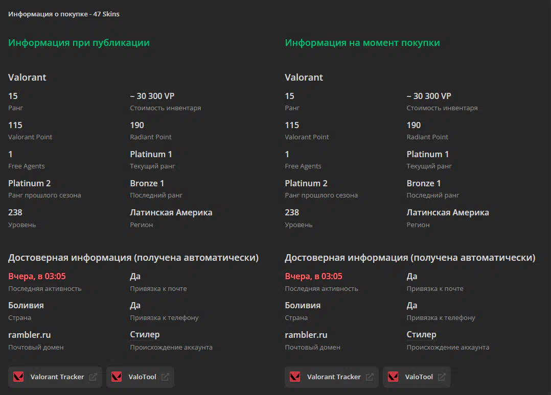Screen dimensions: 551x395
Task: Select left 'Достоверная информация (получена автоматически)' heading
Action: click(133, 258)
